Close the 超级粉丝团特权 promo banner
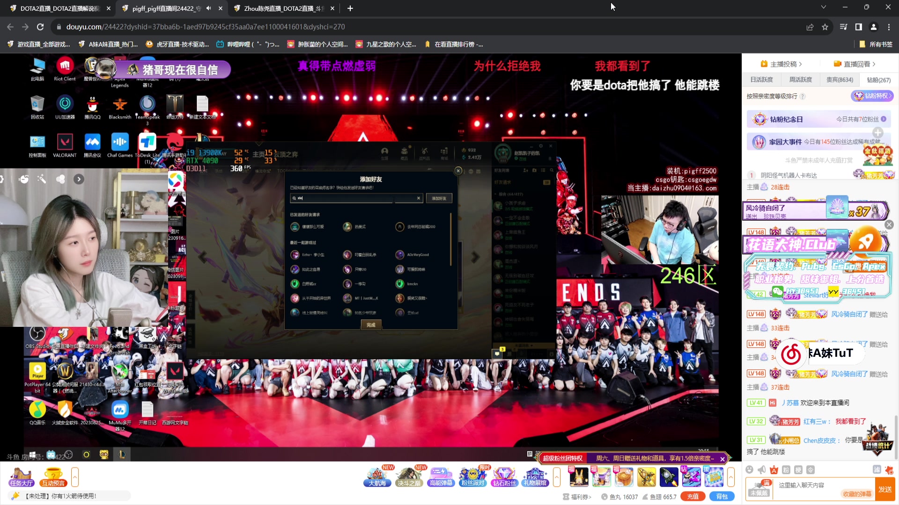 [x=722, y=459]
